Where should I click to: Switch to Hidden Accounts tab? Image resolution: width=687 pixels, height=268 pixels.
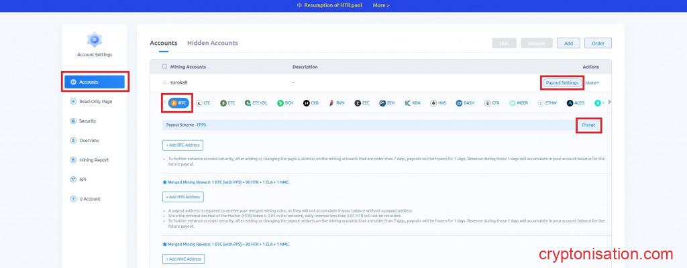click(212, 43)
